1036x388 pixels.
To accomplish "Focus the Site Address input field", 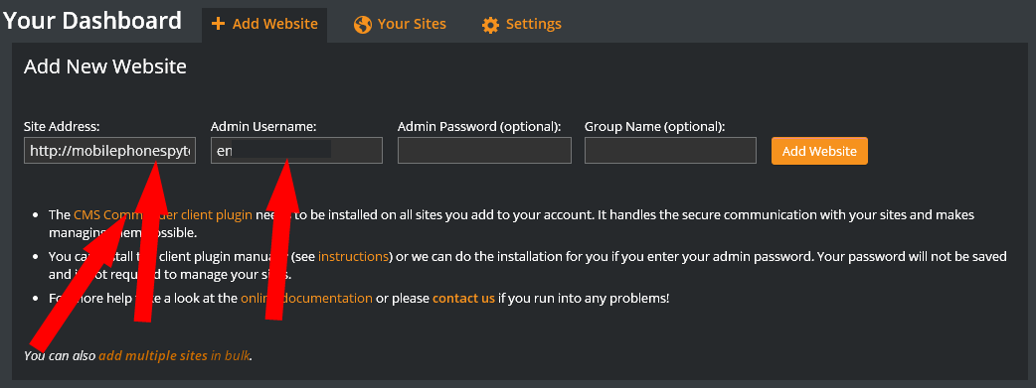I will pyautogui.click(x=109, y=151).
